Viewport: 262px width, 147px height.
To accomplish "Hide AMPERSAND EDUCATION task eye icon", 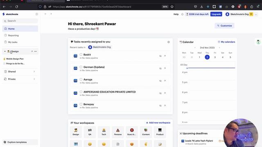I will click(160, 93).
